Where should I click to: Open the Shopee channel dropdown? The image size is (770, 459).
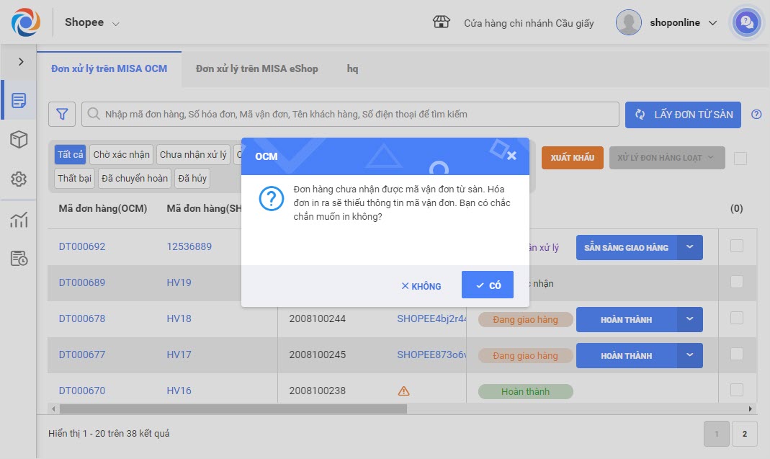click(x=91, y=22)
